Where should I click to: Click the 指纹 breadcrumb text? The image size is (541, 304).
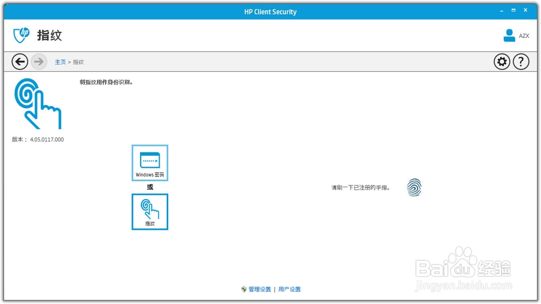pyautogui.click(x=78, y=62)
